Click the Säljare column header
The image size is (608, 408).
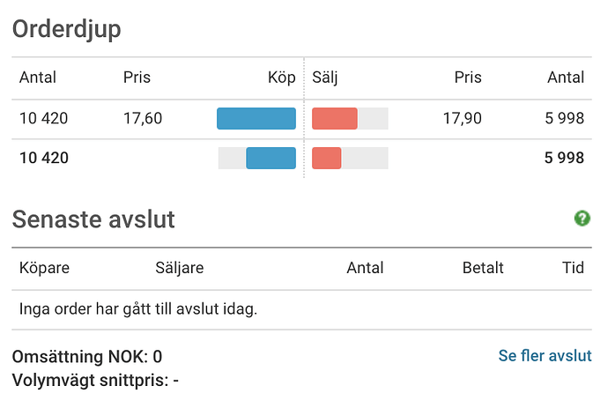(x=180, y=268)
